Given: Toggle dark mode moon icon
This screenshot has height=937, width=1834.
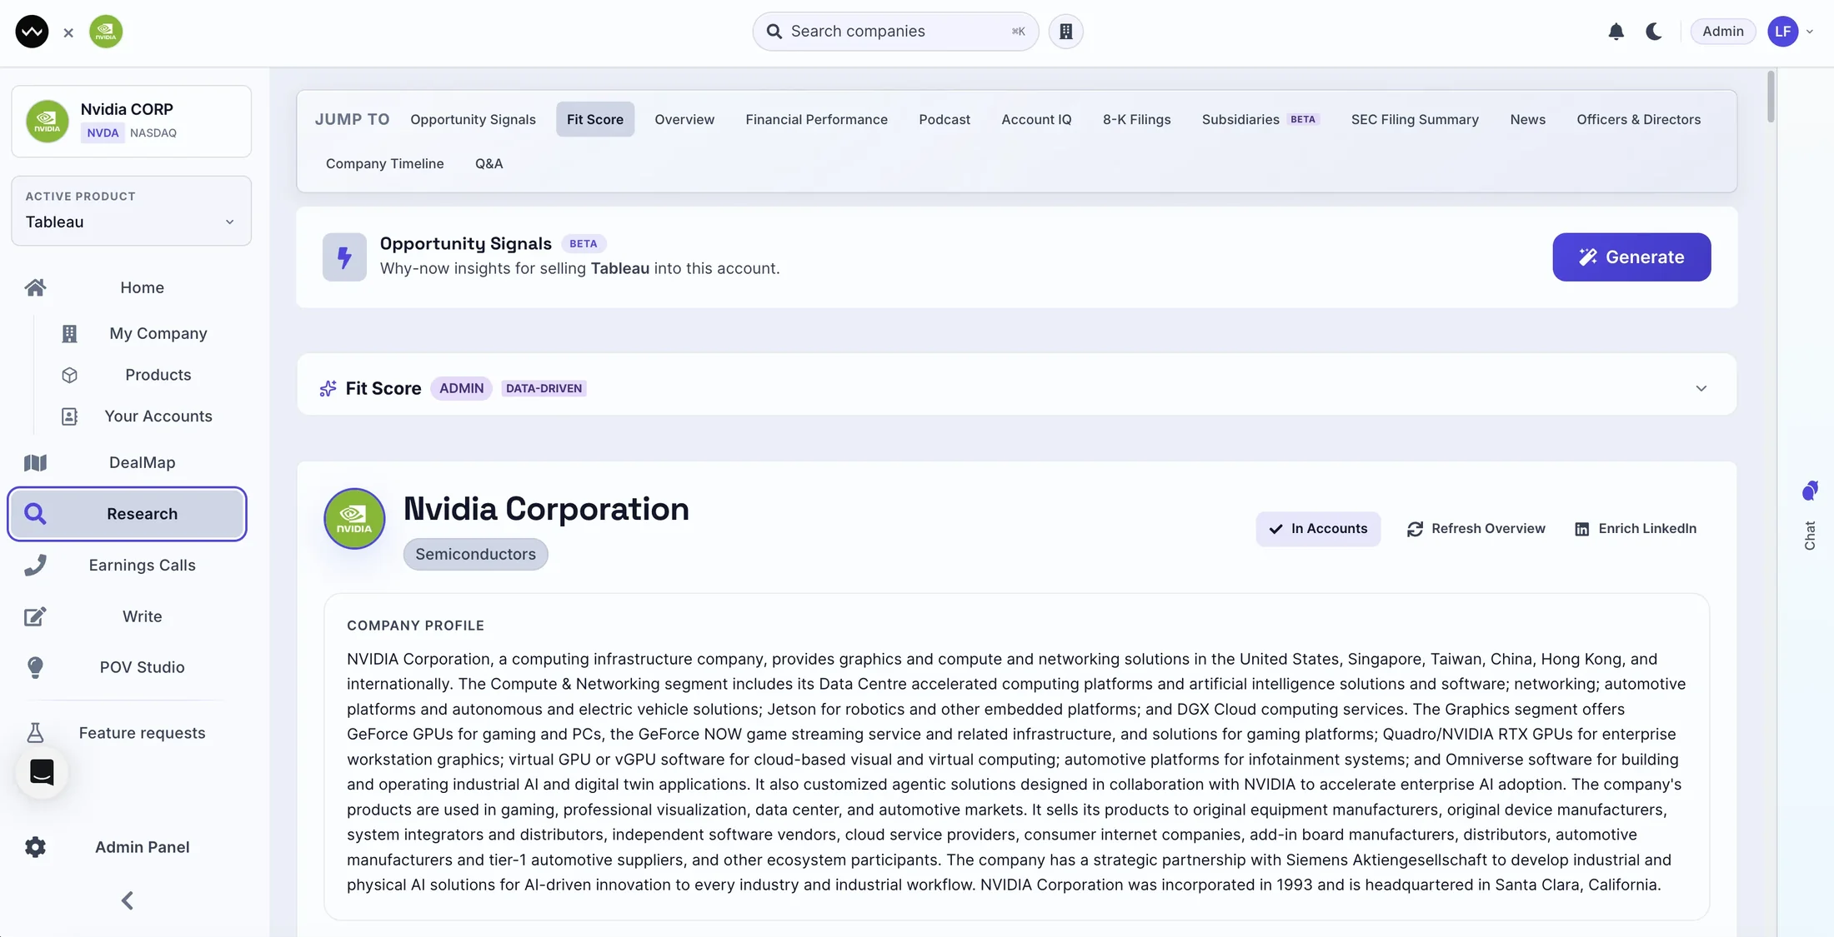Looking at the screenshot, I should coord(1654,32).
